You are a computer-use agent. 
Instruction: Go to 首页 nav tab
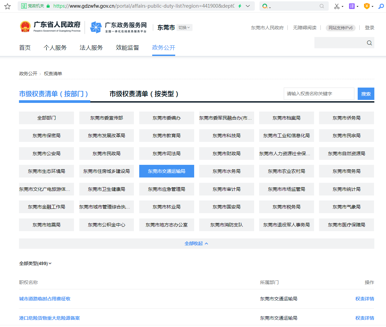(25, 48)
